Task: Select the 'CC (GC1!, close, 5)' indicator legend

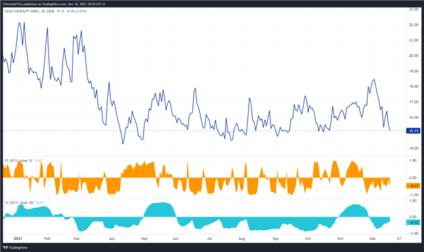Action: 18,160
